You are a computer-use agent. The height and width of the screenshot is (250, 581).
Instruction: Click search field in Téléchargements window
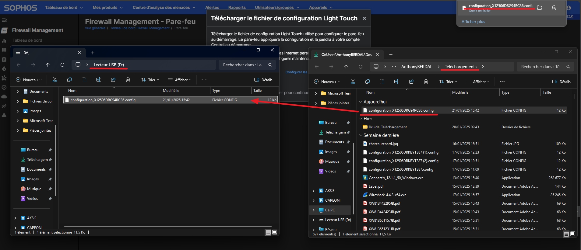pos(545,67)
